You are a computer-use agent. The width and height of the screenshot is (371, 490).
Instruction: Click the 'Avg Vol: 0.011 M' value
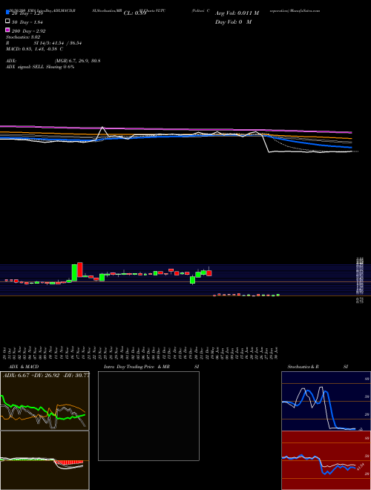237,13
